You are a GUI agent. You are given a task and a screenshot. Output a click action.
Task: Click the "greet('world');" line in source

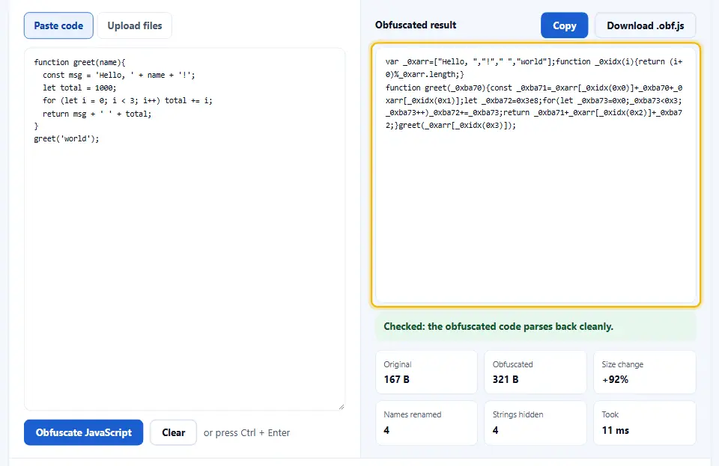[x=67, y=138]
